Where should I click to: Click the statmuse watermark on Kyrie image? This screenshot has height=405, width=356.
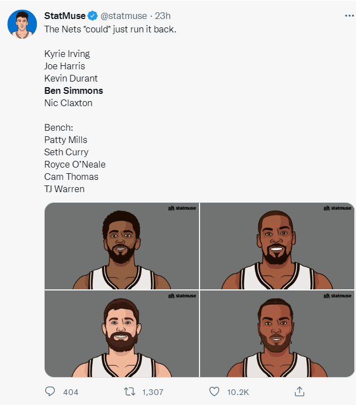tap(182, 208)
